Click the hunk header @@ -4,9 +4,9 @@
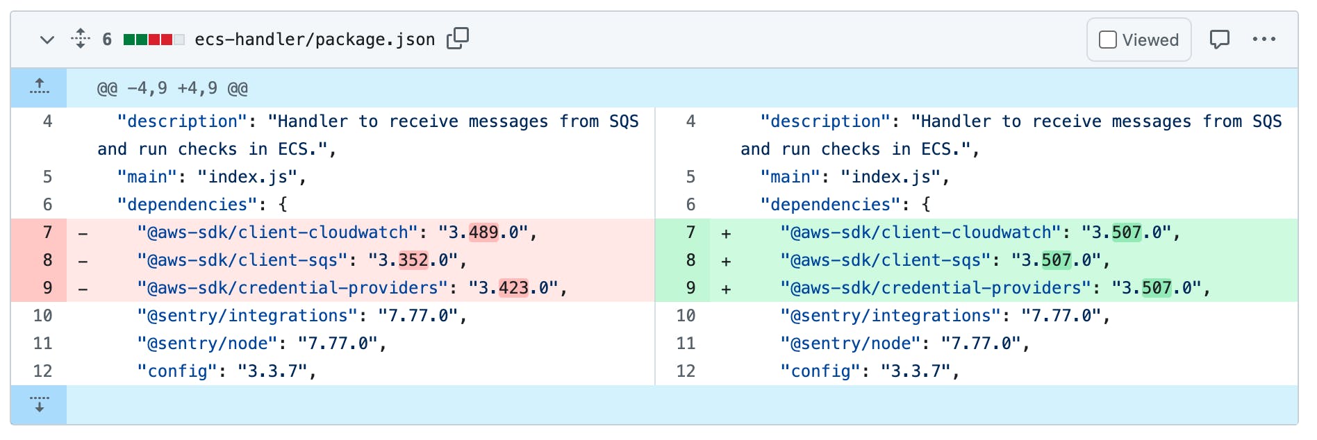This screenshot has width=1317, height=440. pyautogui.click(x=172, y=88)
